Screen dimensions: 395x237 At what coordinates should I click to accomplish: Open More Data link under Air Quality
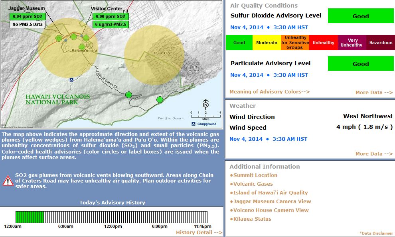pyautogui.click(x=374, y=92)
